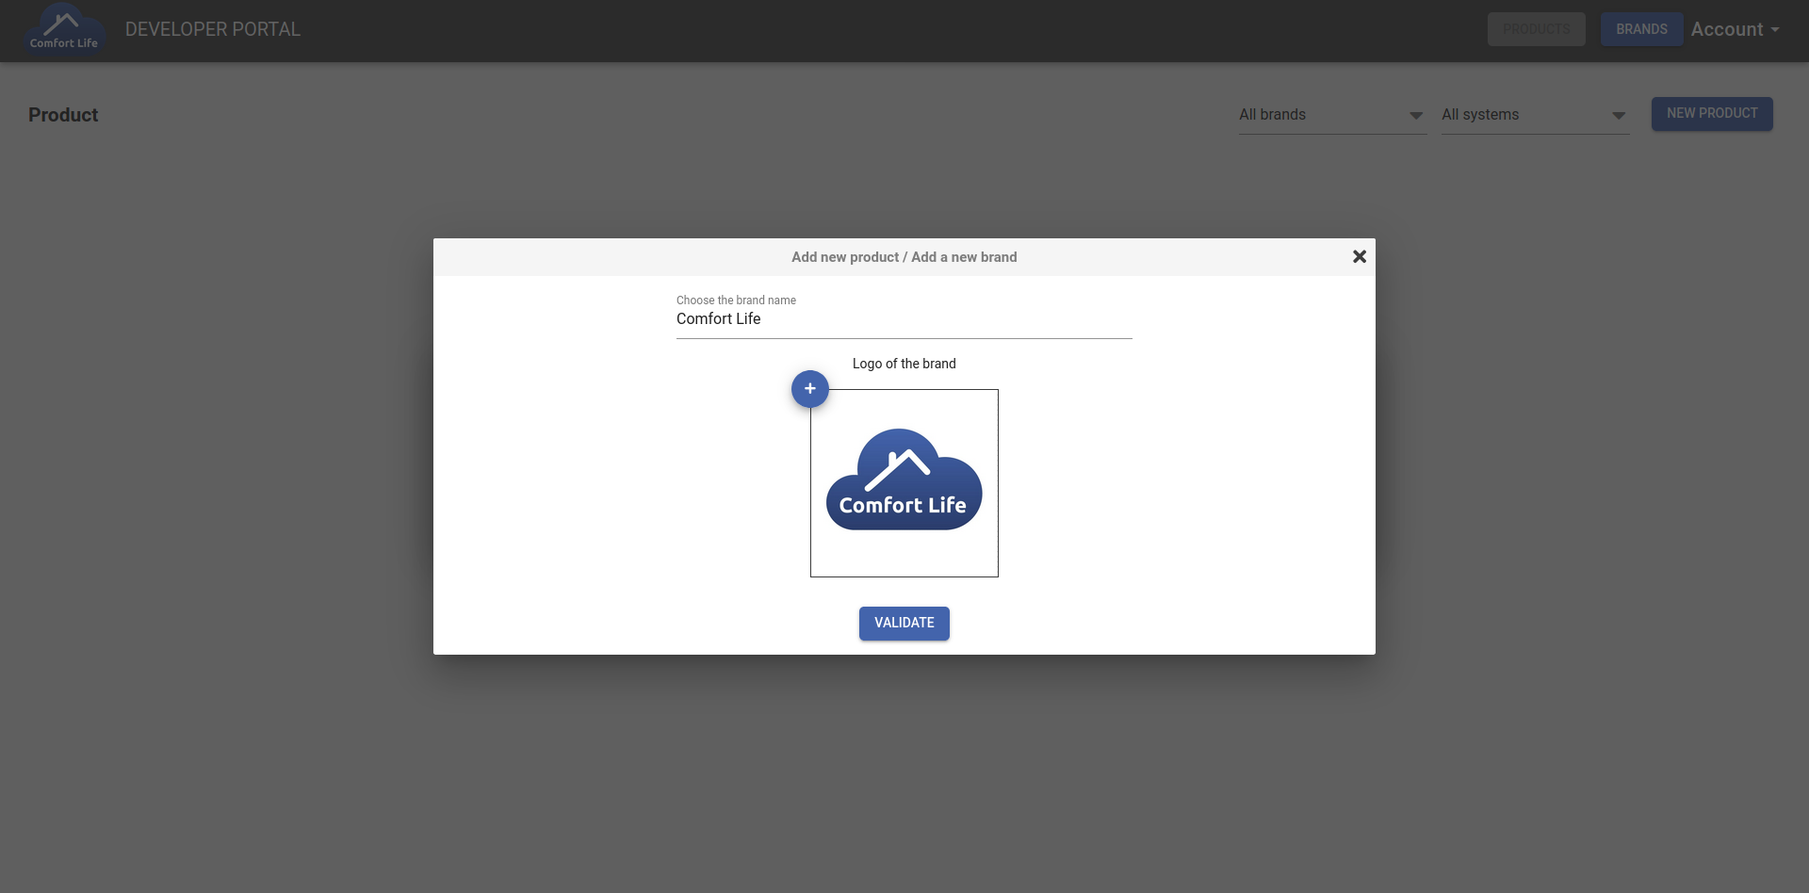
Task: Click the Comfort Life logo preview image
Action: click(904, 482)
